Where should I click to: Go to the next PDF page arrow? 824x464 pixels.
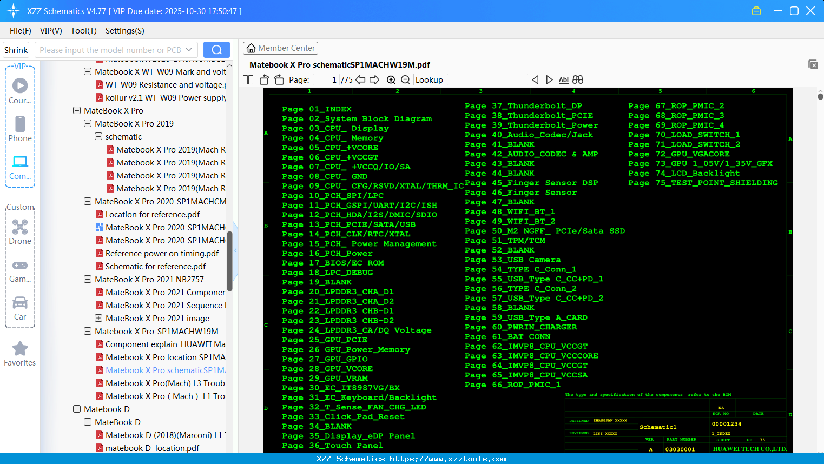tap(374, 80)
